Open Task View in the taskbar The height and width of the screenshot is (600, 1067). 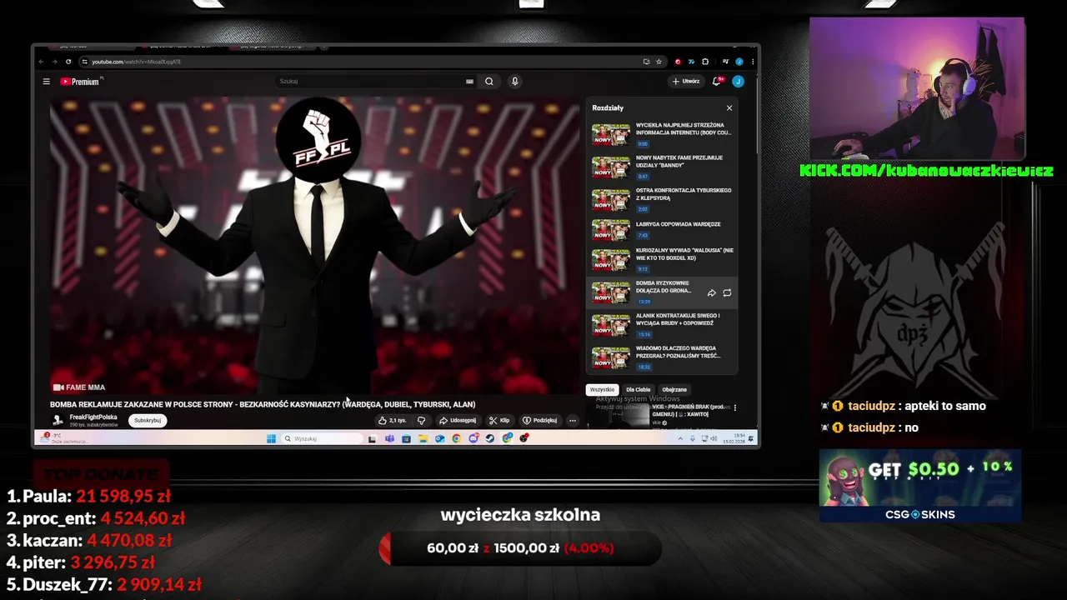pos(372,438)
